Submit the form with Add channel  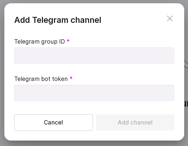(135, 123)
